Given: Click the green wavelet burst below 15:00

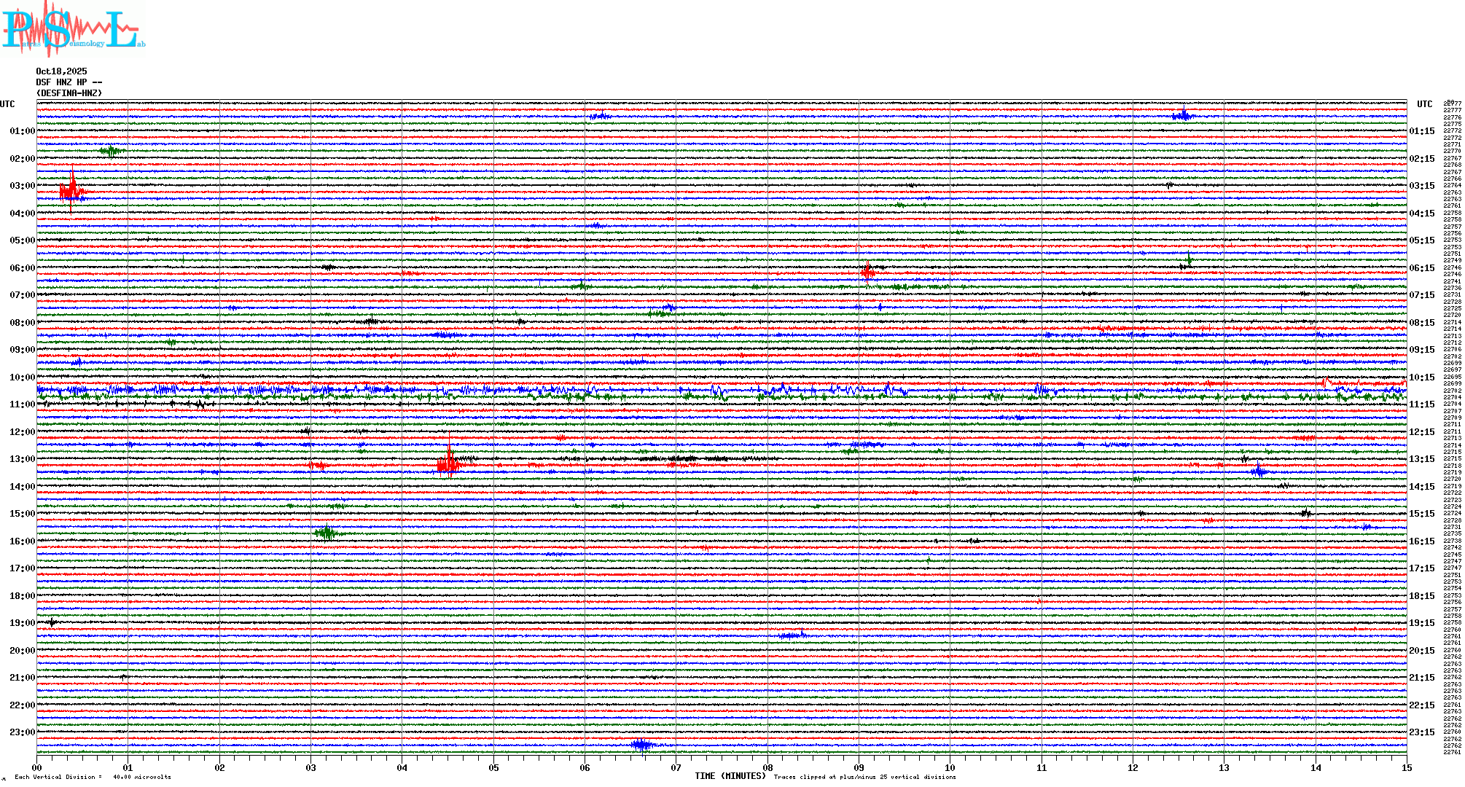Looking at the screenshot, I should 326,533.
